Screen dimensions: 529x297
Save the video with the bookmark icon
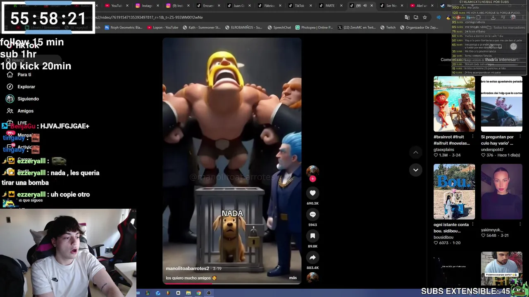coord(312,236)
